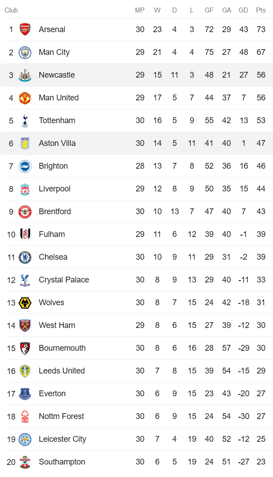Click the GD column header
273x477 pixels.
(244, 10)
